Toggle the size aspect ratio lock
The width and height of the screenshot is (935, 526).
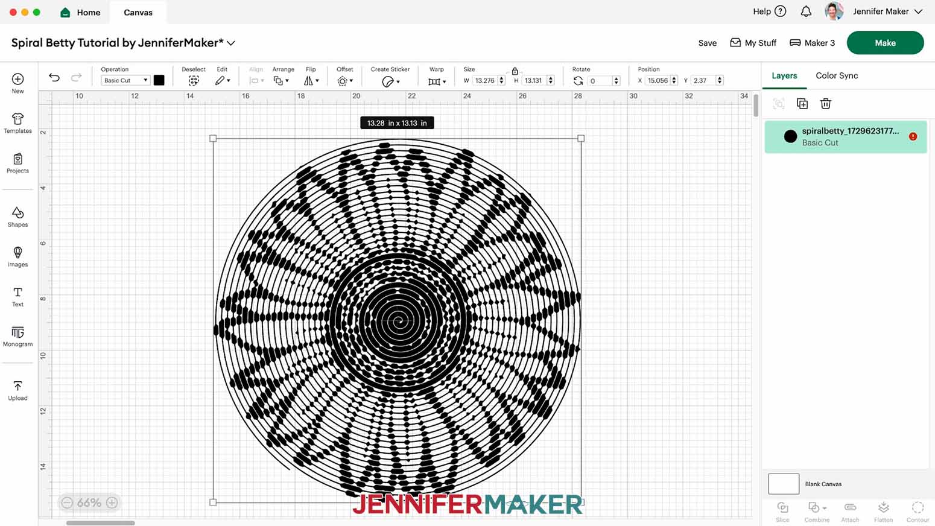pyautogui.click(x=515, y=71)
